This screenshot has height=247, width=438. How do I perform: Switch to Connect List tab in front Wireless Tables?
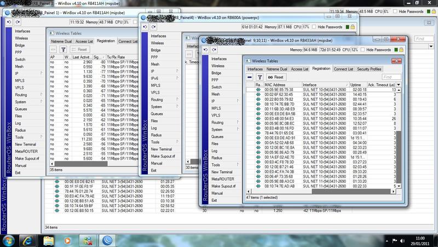343,69
